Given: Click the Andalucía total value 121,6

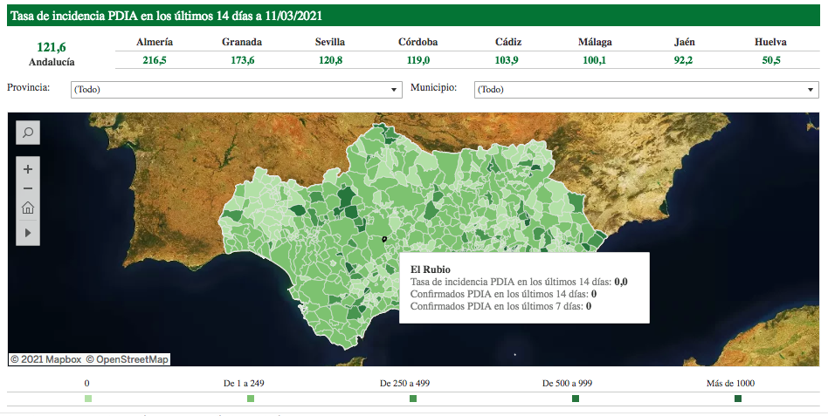Looking at the screenshot, I should pyautogui.click(x=52, y=47).
